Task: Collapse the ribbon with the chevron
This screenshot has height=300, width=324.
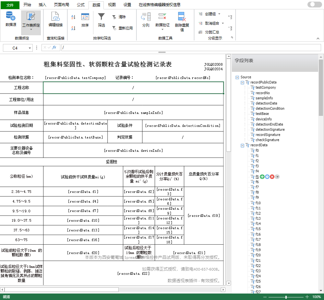Action: [x=318, y=39]
